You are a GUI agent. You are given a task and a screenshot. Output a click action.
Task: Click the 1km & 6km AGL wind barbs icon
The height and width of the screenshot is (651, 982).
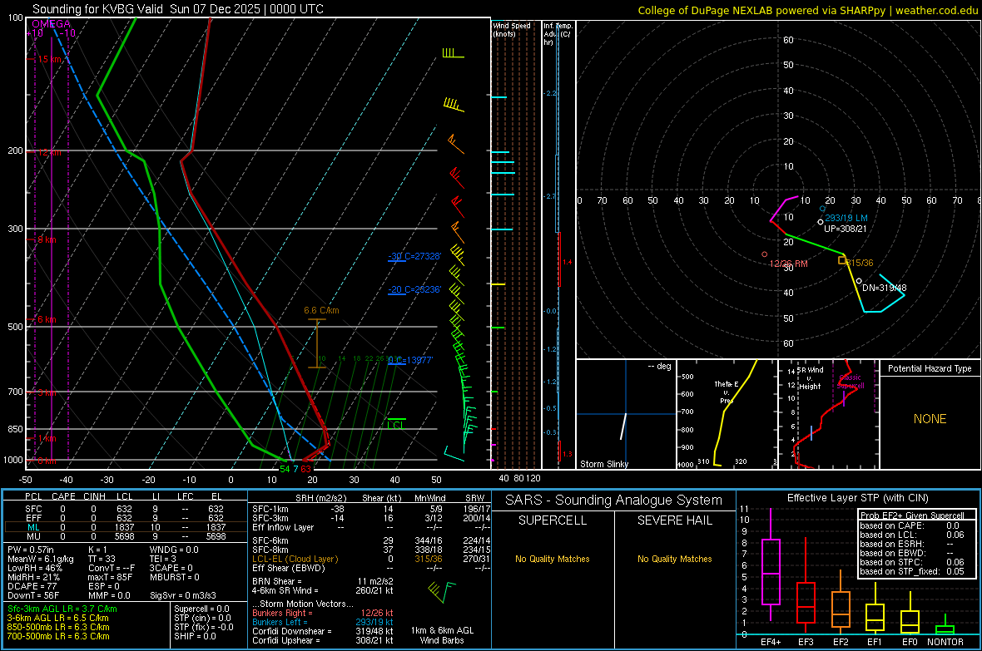441,590
